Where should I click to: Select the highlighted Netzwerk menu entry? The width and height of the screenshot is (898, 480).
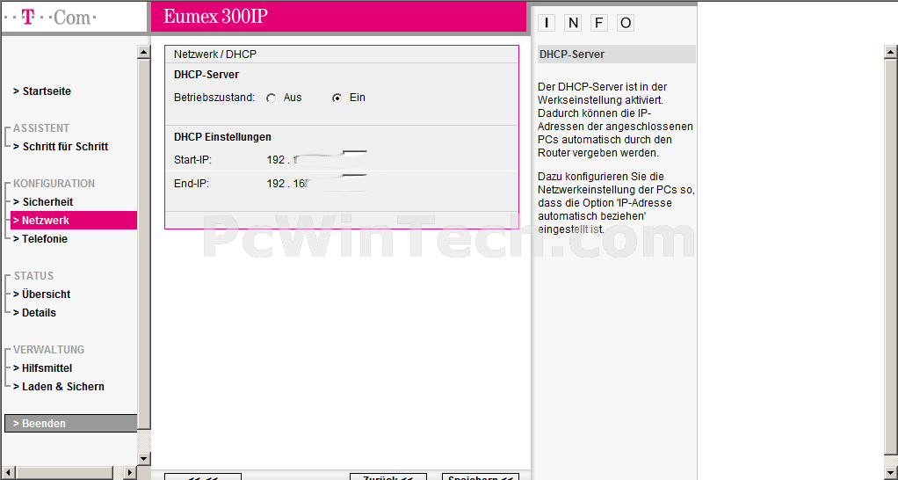pyautogui.click(x=73, y=220)
